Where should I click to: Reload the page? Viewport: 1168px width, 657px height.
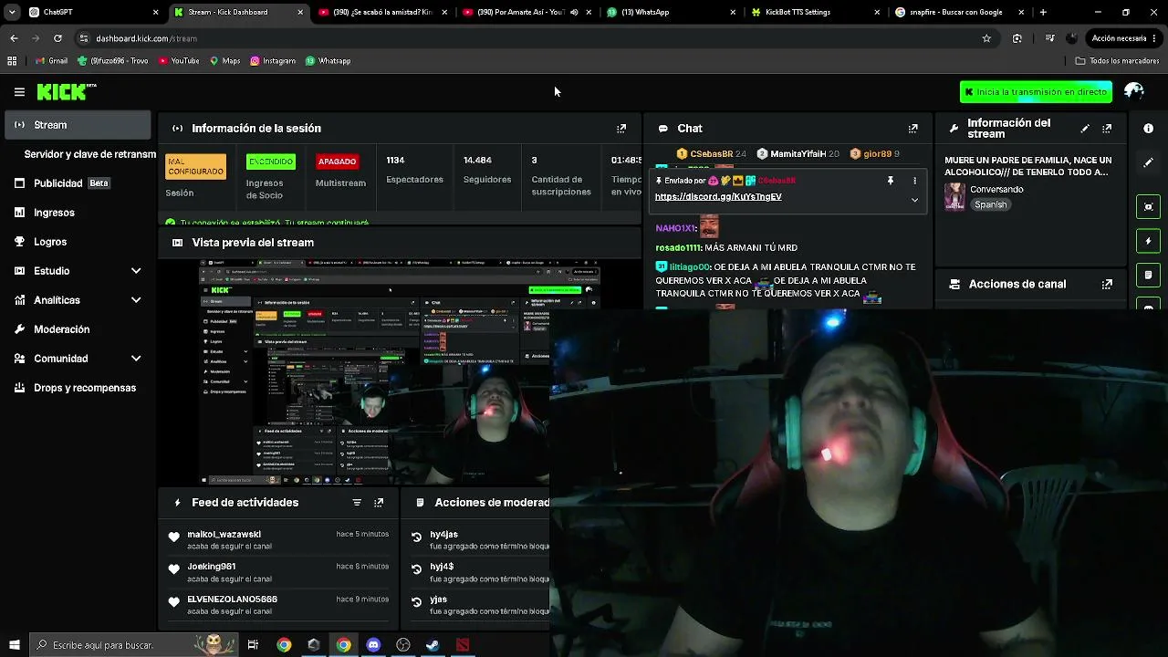tap(57, 38)
